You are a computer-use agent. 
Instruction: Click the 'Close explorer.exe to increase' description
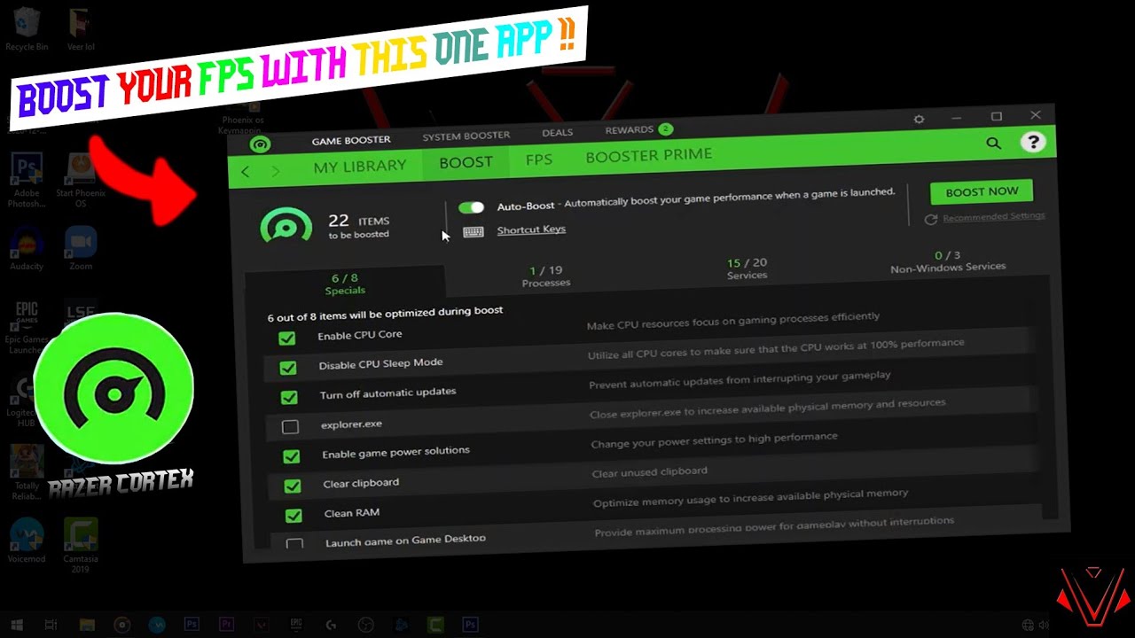pos(768,408)
